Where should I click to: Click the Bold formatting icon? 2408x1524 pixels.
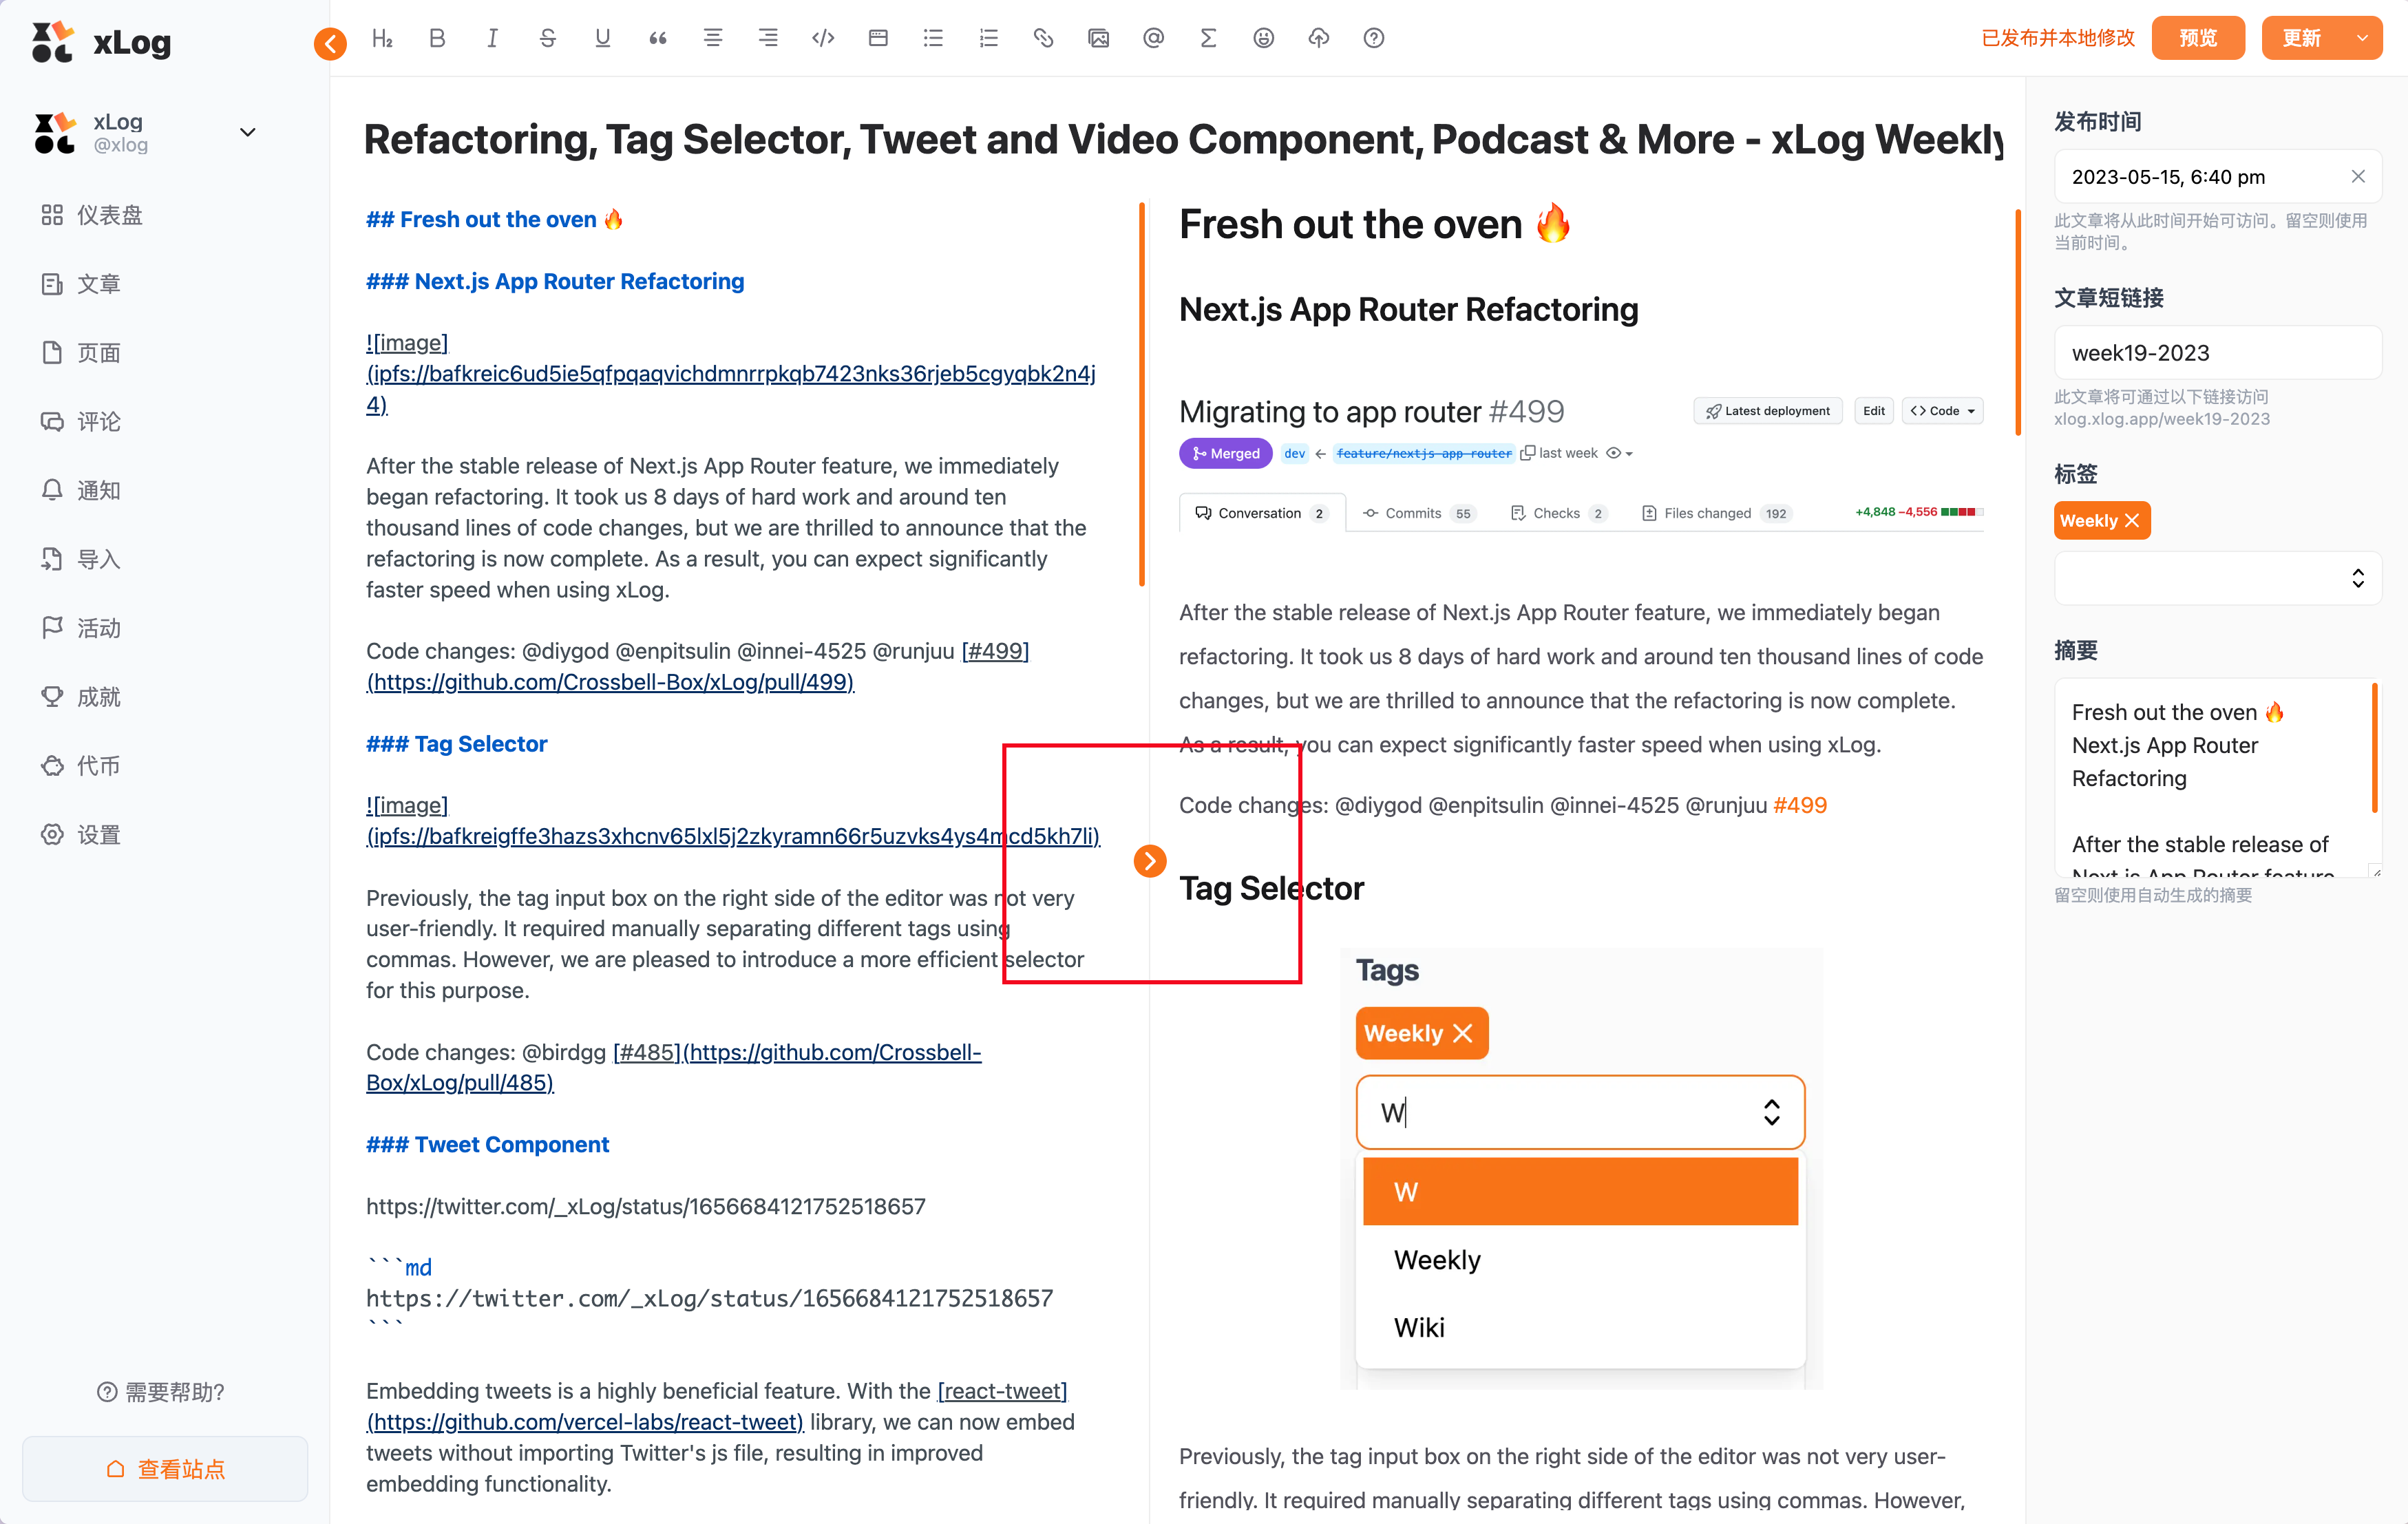[x=437, y=38]
